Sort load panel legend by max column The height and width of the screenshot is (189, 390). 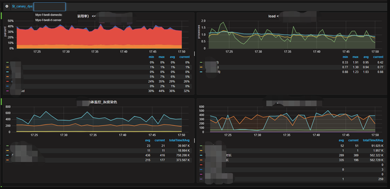coord(355,57)
